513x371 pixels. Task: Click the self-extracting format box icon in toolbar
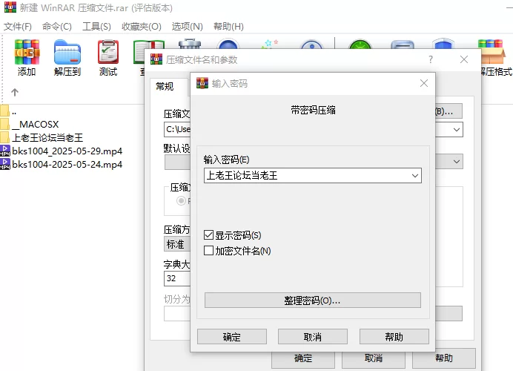[492, 51]
